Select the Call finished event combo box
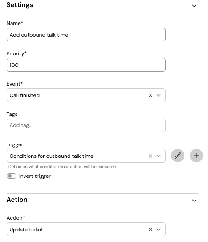This screenshot has width=208, height=242. pos(86,95)
